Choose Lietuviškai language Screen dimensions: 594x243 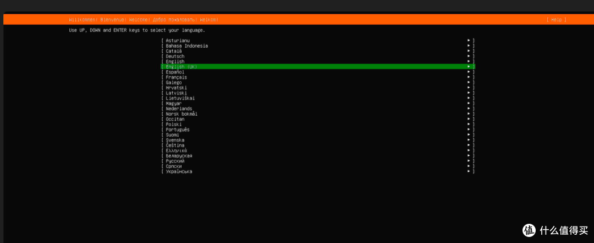click(318, 98)
